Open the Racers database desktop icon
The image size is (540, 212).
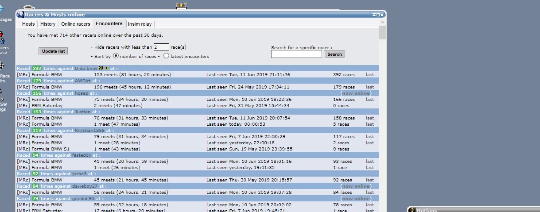click(2, 39)
